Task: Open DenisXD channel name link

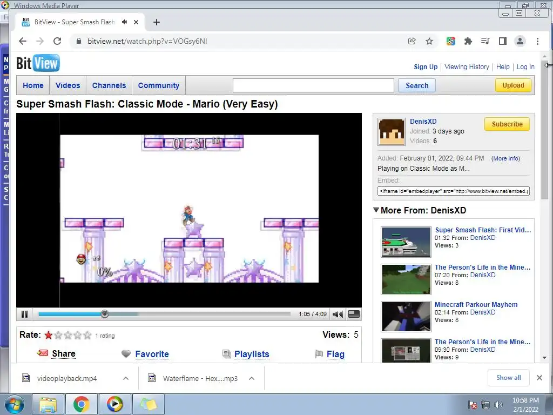Action: pos(423,122)
